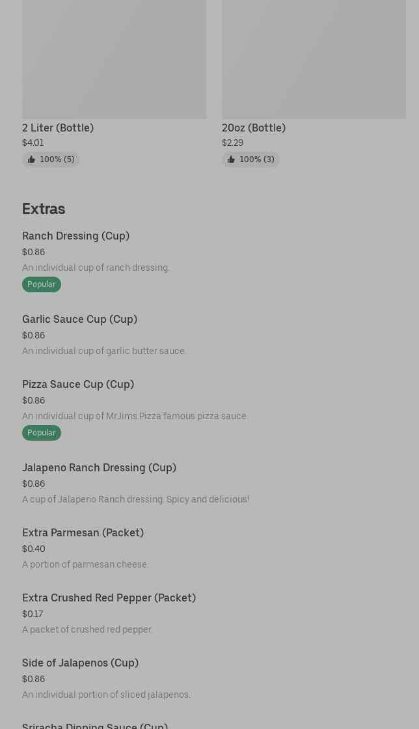Click thumbs-up icon under 20oz Bottle
This screenshot has height=729, width=419.
(231, 159)
